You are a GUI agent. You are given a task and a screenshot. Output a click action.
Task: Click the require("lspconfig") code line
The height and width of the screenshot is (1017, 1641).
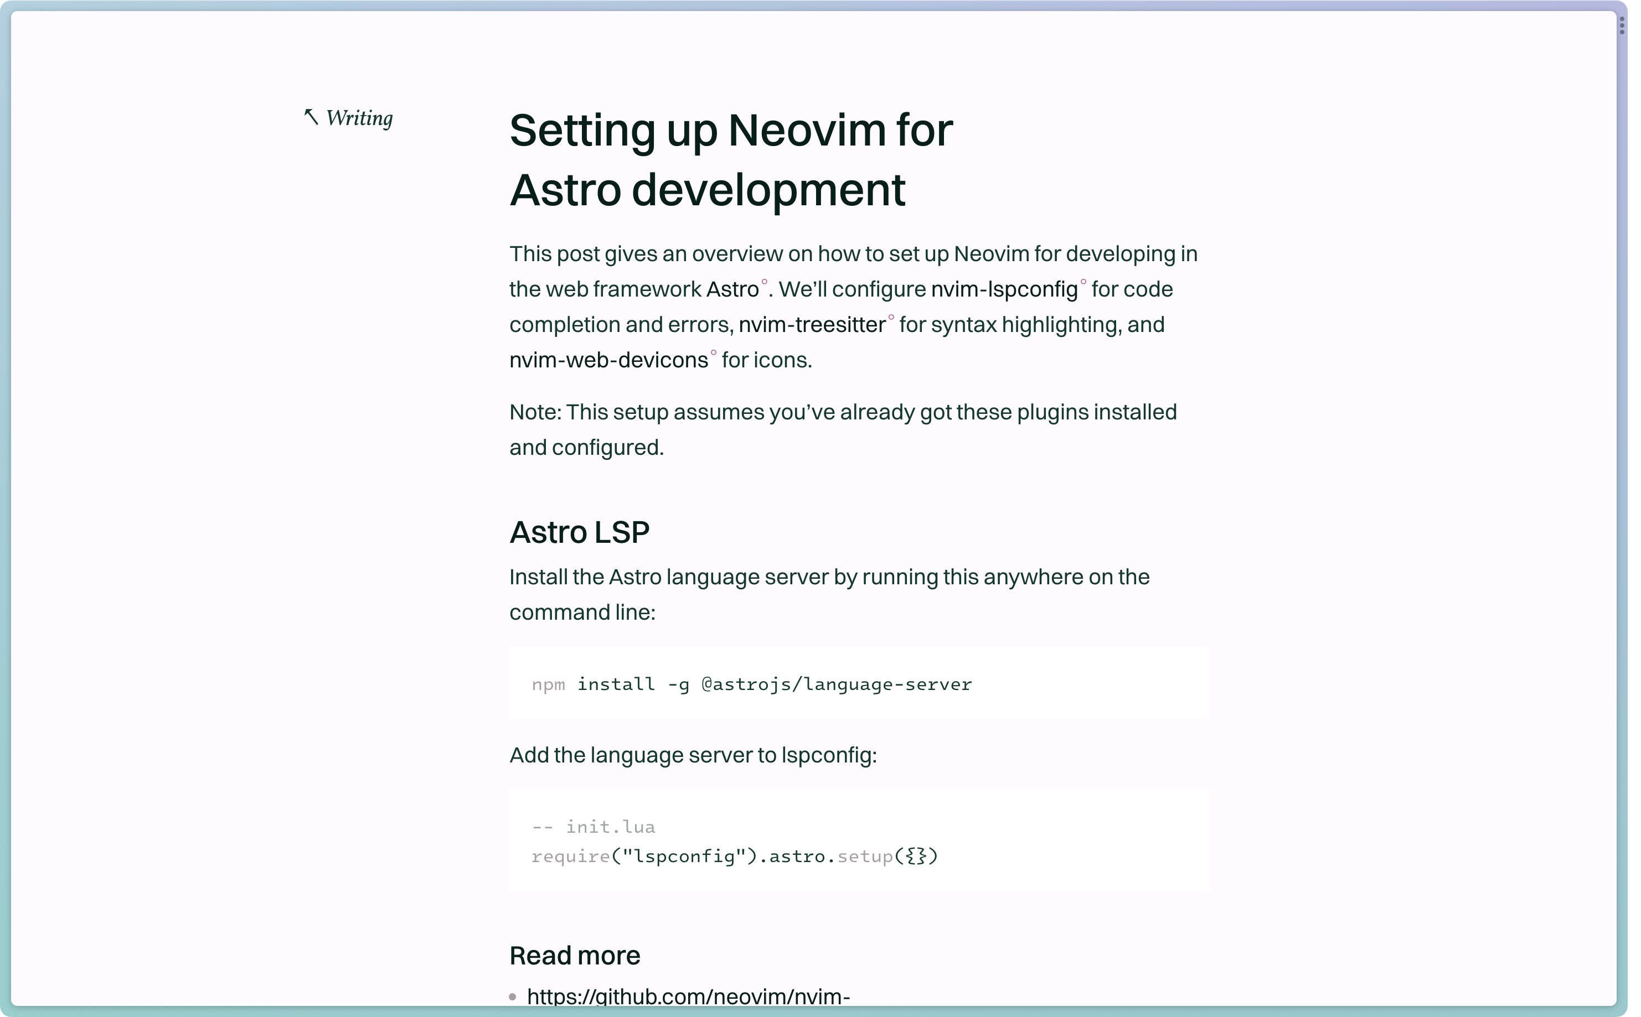coord(734,856)
